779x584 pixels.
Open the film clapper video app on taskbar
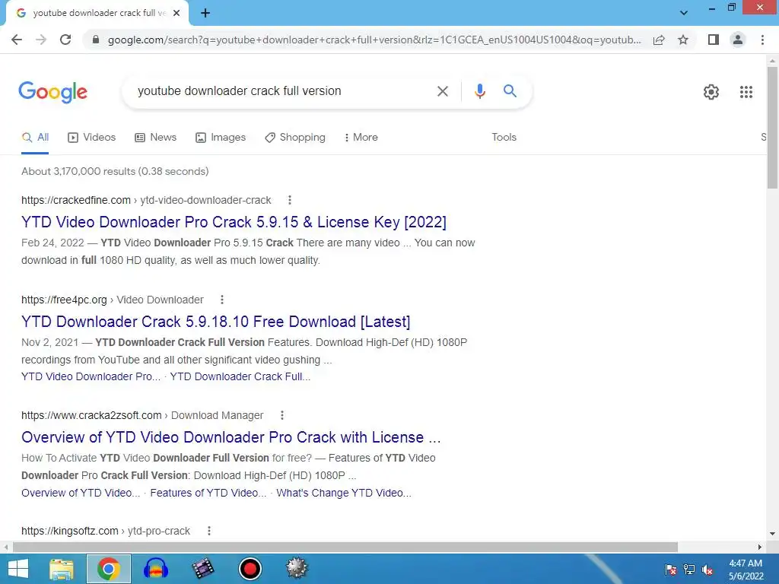202,569
